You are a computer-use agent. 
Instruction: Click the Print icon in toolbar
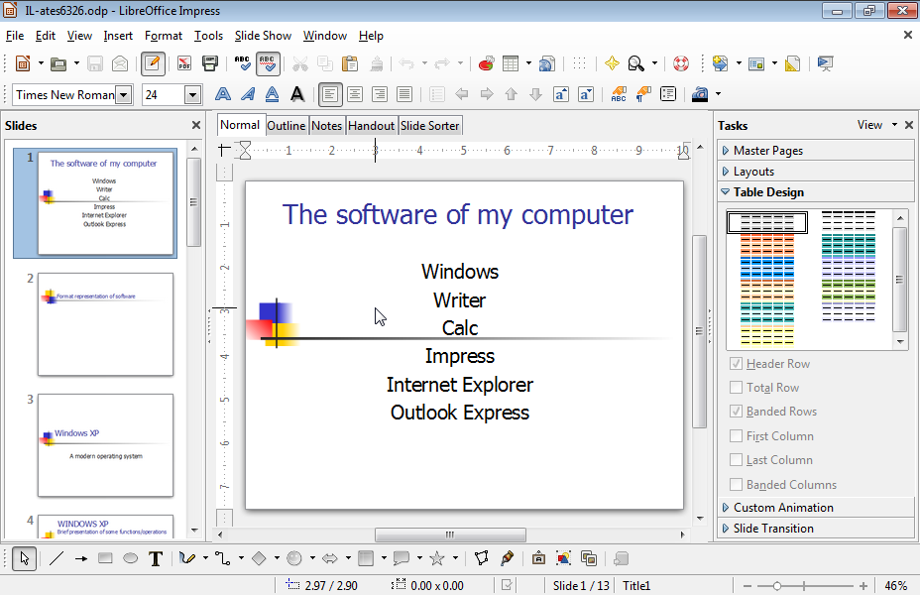tap(209, 63)
